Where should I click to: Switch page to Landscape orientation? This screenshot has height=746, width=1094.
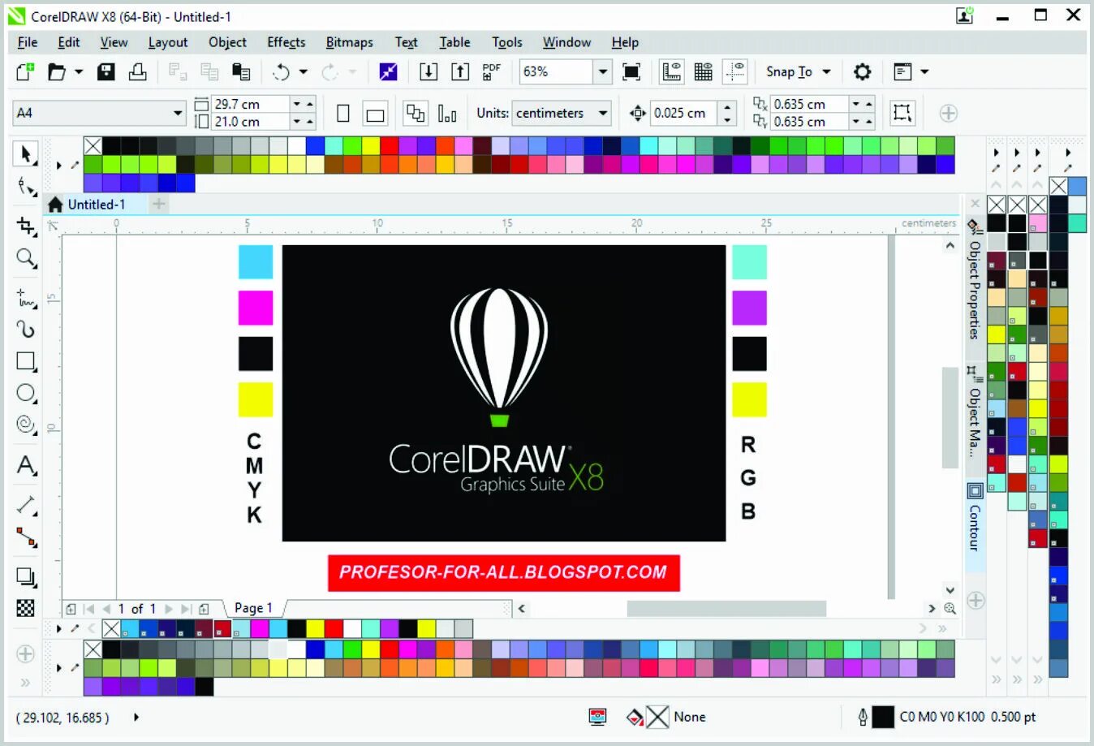click(x=375, y=114)
